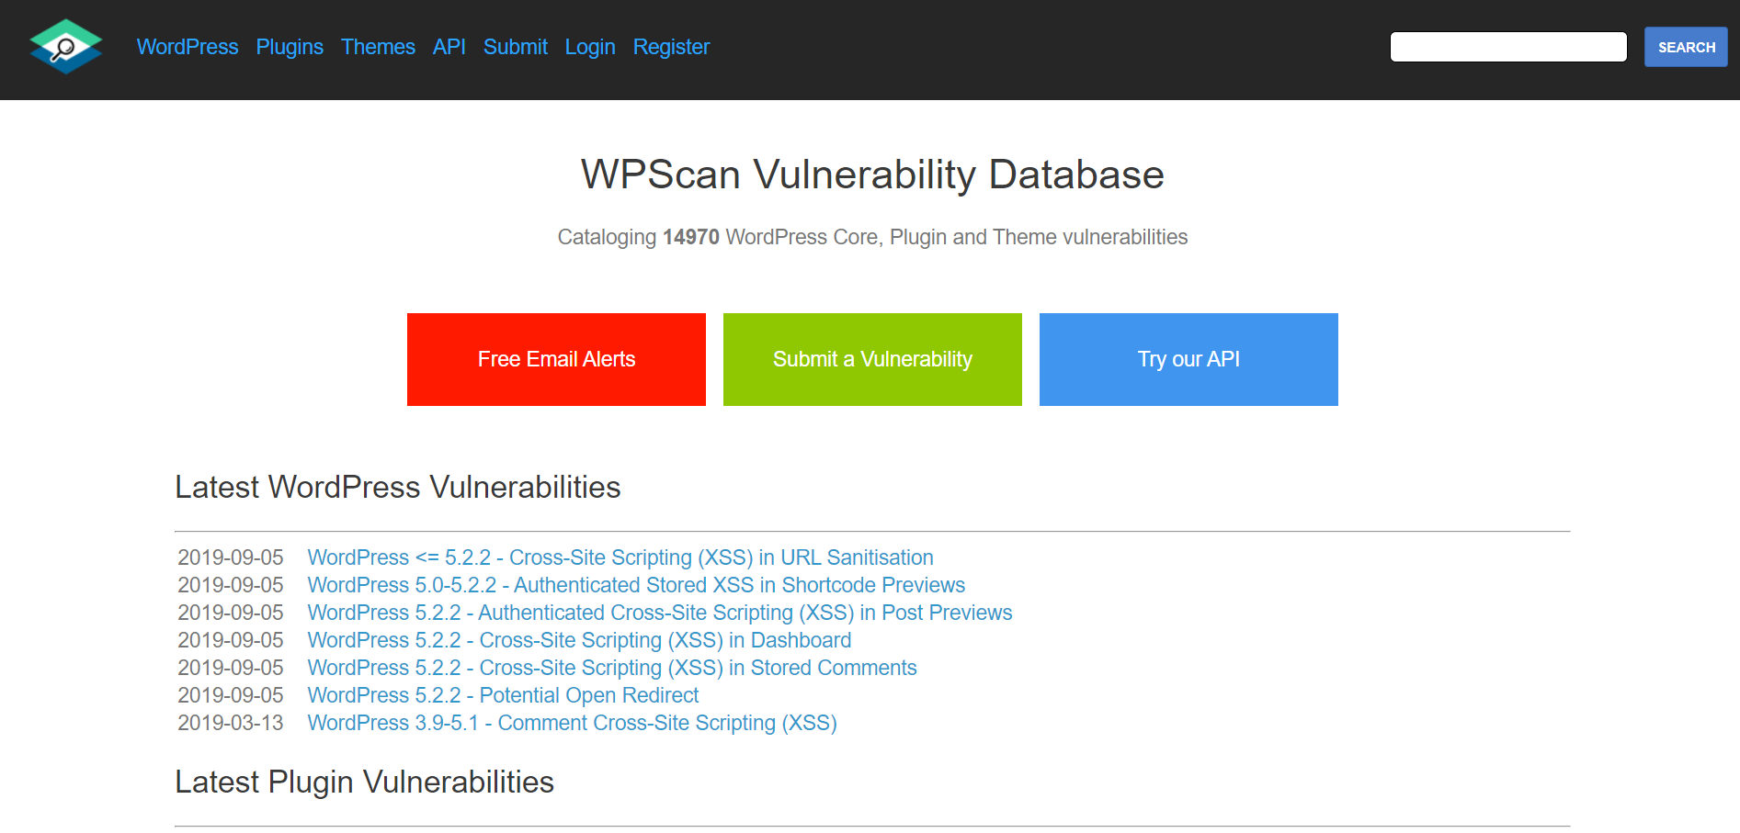Open Cross-Site Scripting in Dashboard link
The image size is (1740, 833).
[579, 640]
